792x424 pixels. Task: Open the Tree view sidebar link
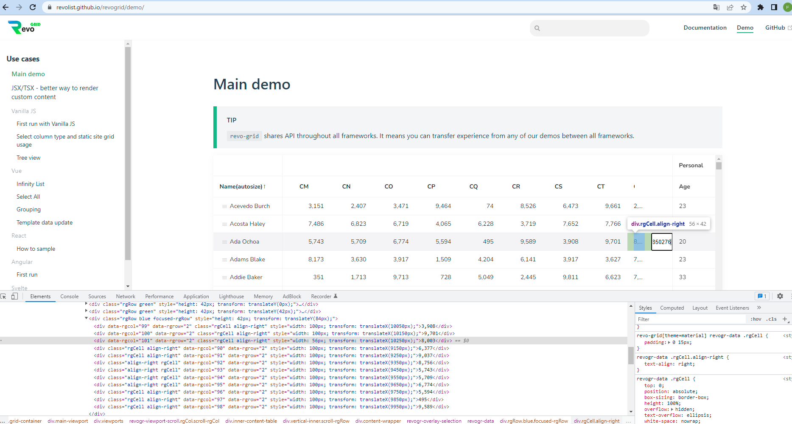pyautogui.click(x=28, y=158)
